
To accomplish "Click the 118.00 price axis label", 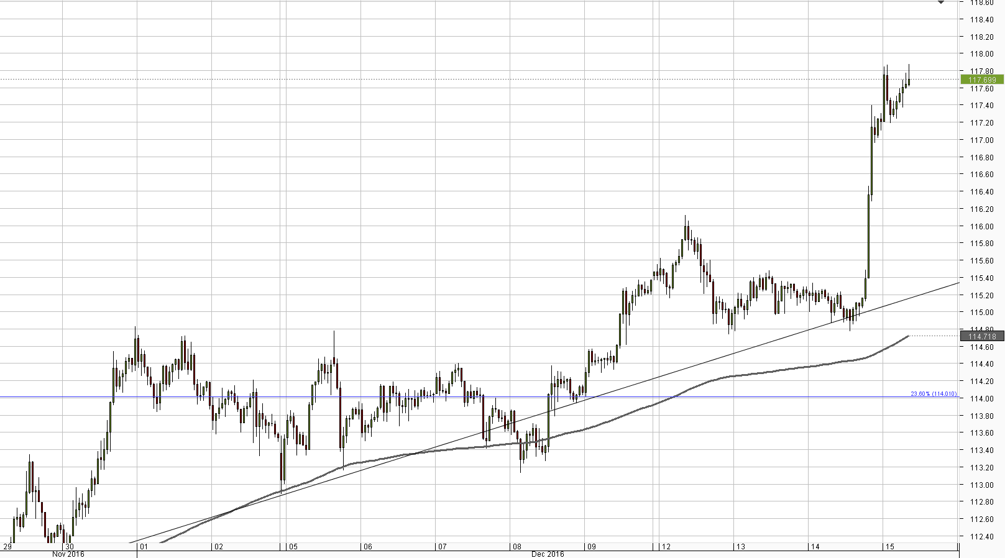I will [981, 54].
